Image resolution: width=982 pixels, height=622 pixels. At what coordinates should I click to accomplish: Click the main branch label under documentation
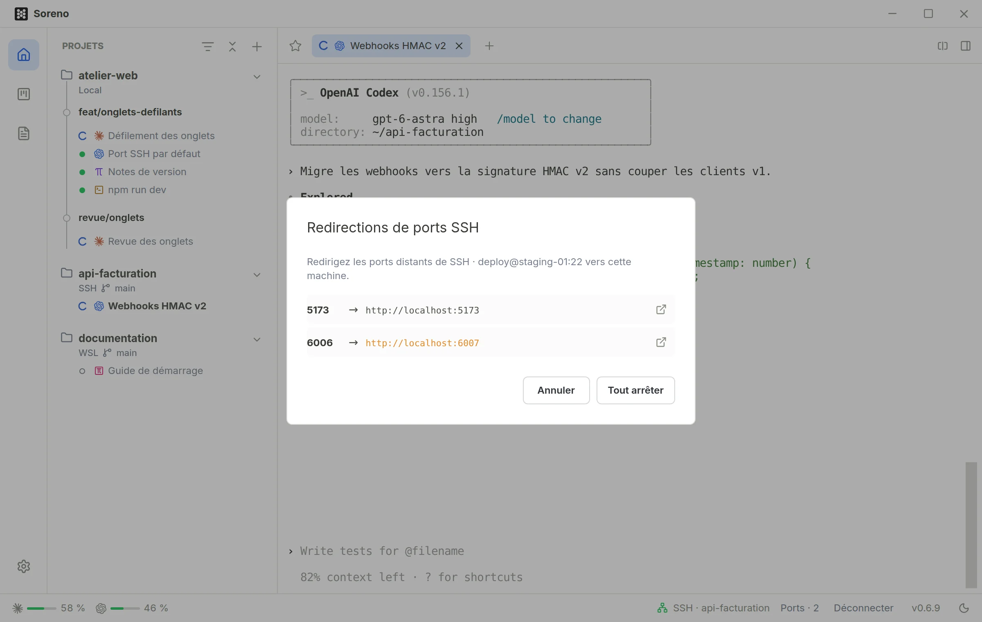(126, 353)
